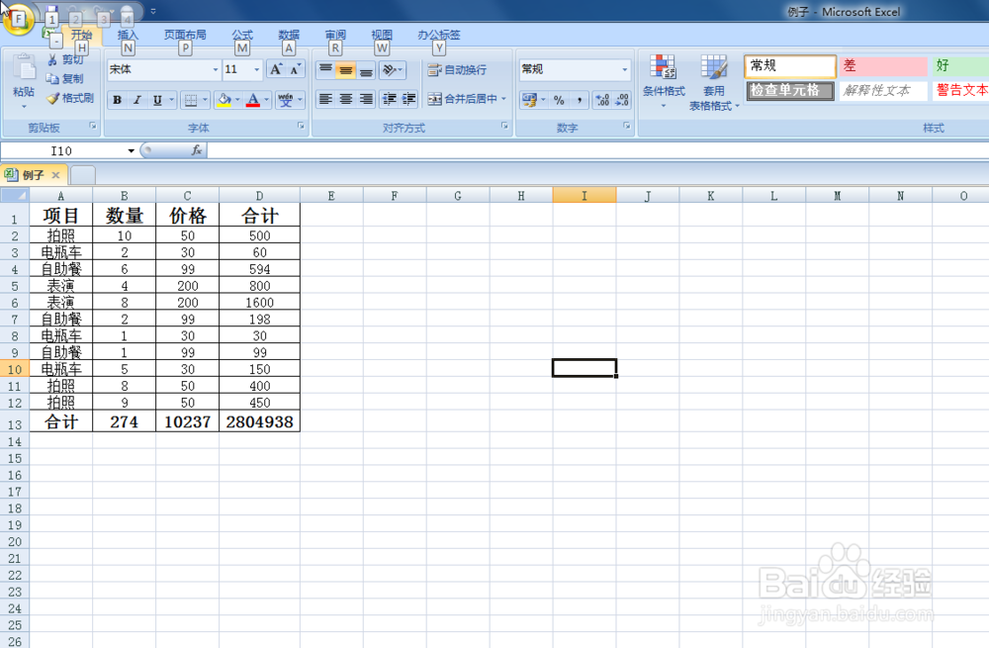Apply the 好 (Good) cell style

[x=960, y=66]
